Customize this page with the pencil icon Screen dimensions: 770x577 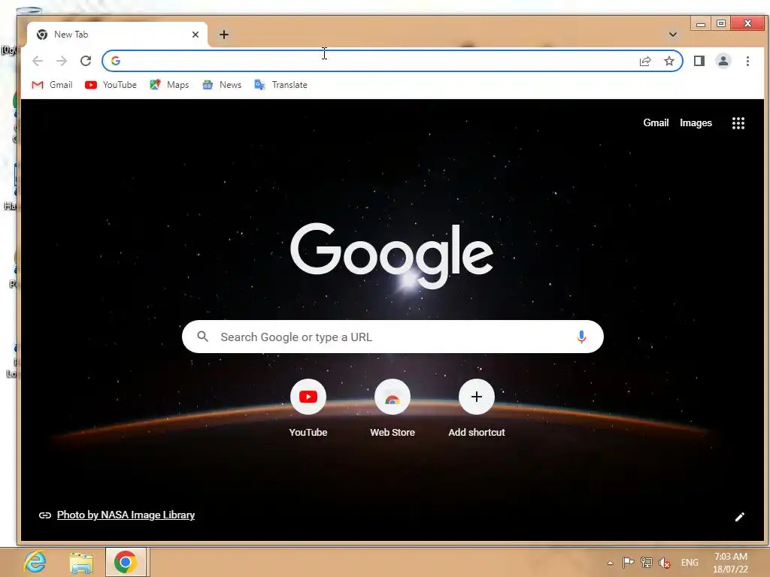(x=740, y=517)
